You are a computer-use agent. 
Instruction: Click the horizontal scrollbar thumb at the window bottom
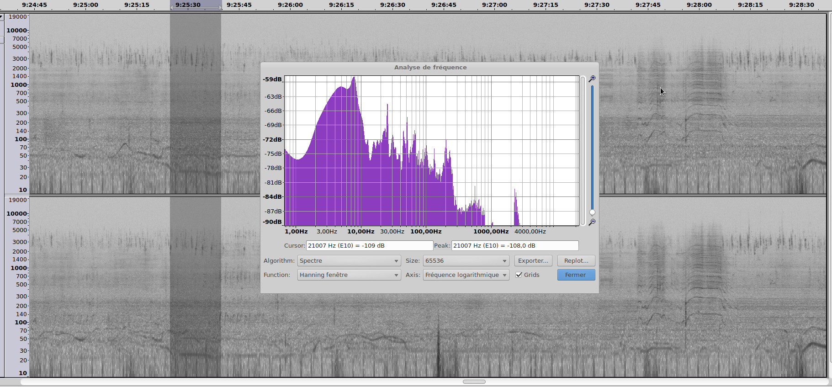click(474, 382)
